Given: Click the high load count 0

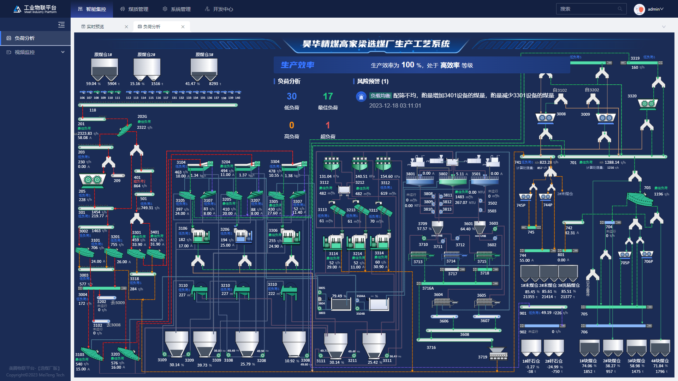Looking at the screenshot, I should 292,125.
